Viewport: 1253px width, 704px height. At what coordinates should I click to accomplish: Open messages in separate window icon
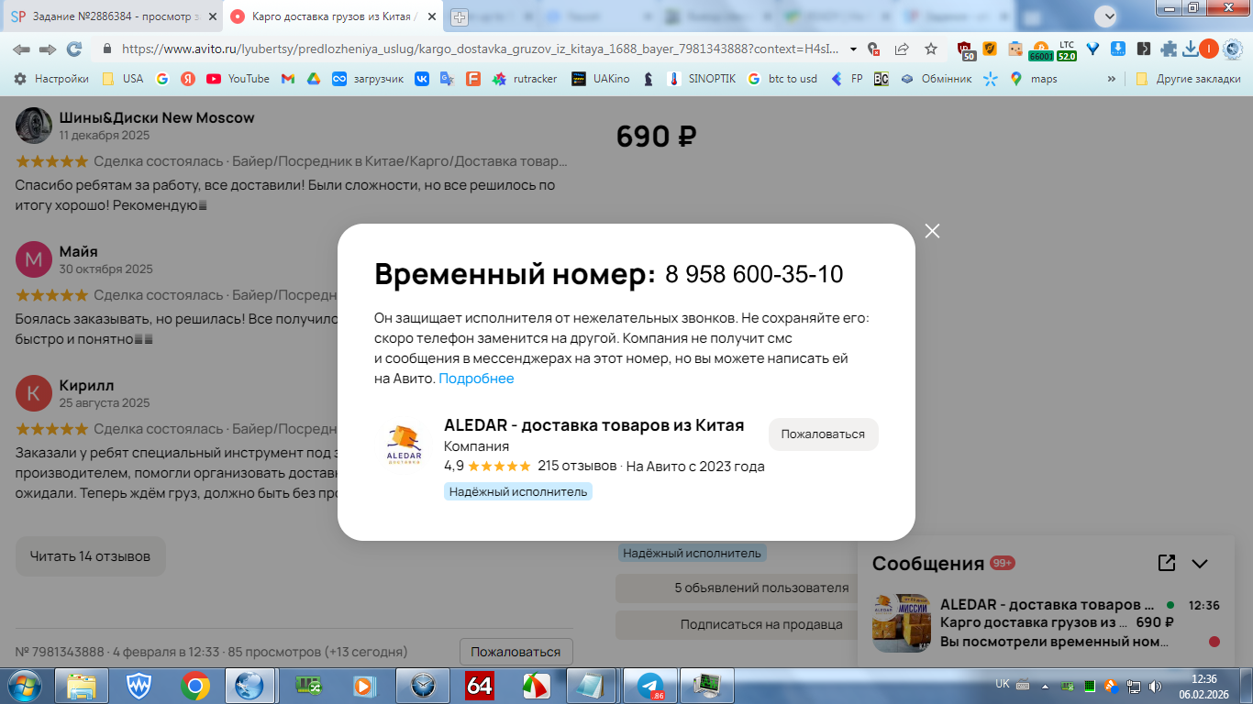point(1166,563)
